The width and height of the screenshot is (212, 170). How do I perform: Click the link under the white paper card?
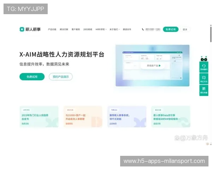click(25, 124)
